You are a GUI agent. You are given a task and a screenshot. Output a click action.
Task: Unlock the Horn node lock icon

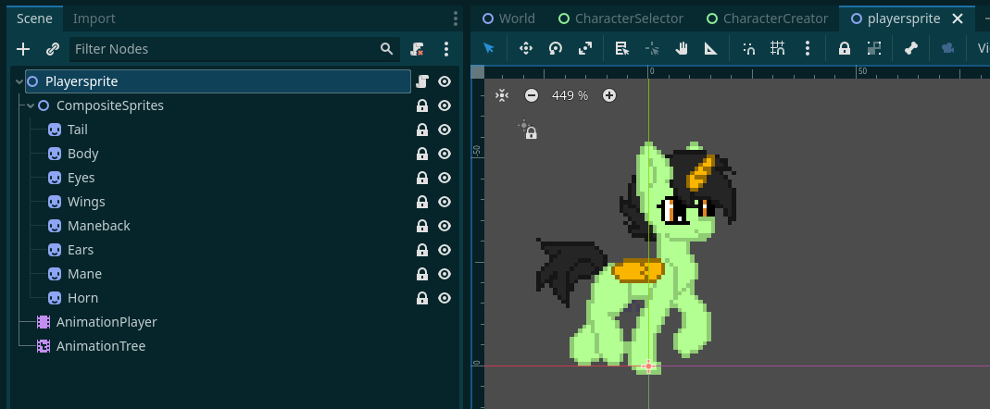[x=422, y=298]
